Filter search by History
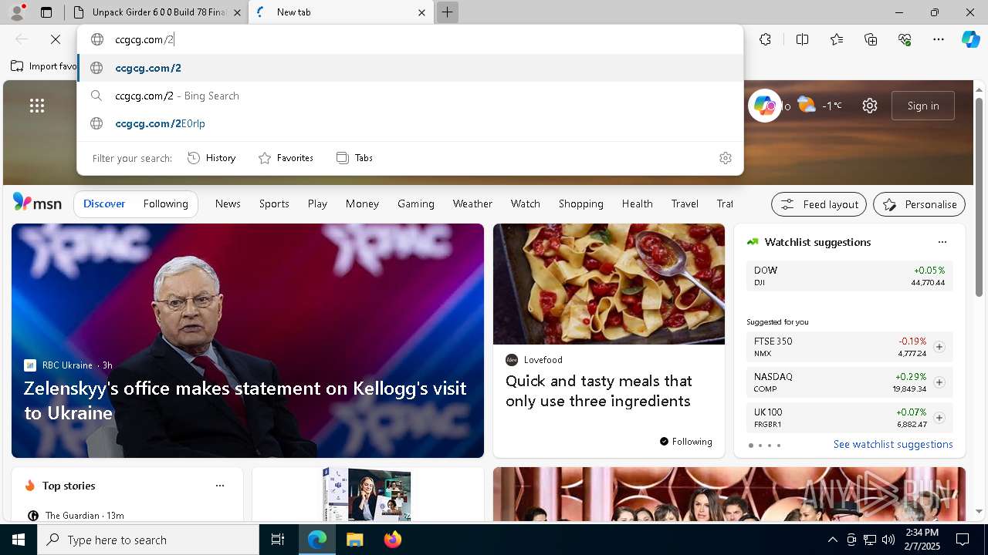Screen dimensions: 988x555 (211, 158)
